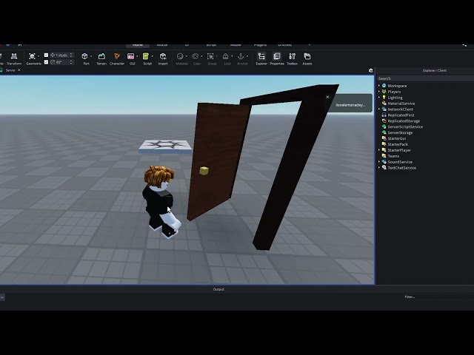Select ServerScriptService in Explorer
Image resolution: width=474 pixels, height=355 pixels.
coord(405,126)
